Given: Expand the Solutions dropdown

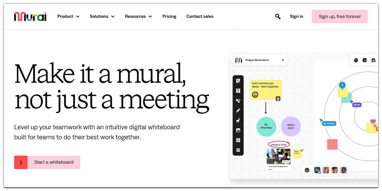Looking at the screenshot, I should click(102, 16).
